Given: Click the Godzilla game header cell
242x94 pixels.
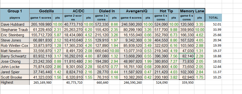Looking at the screenshot, I should click(46, 11).
